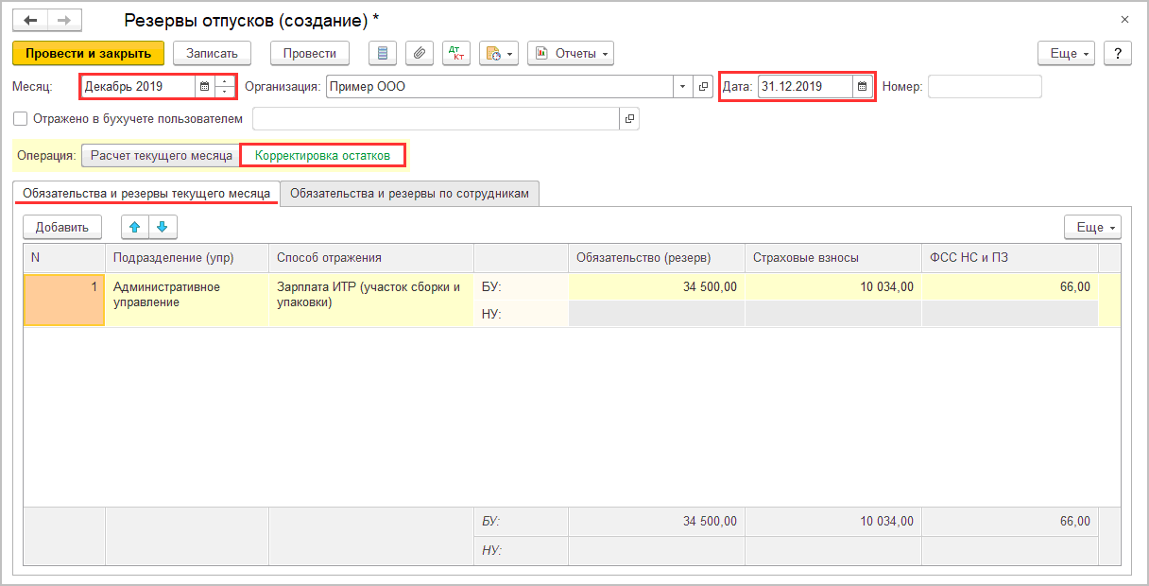
Task: Open the table's Еще menu
Action: (x=1092, y=227)
